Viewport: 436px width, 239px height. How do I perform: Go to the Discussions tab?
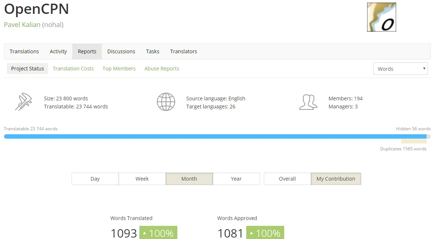[x=121, y=51]
